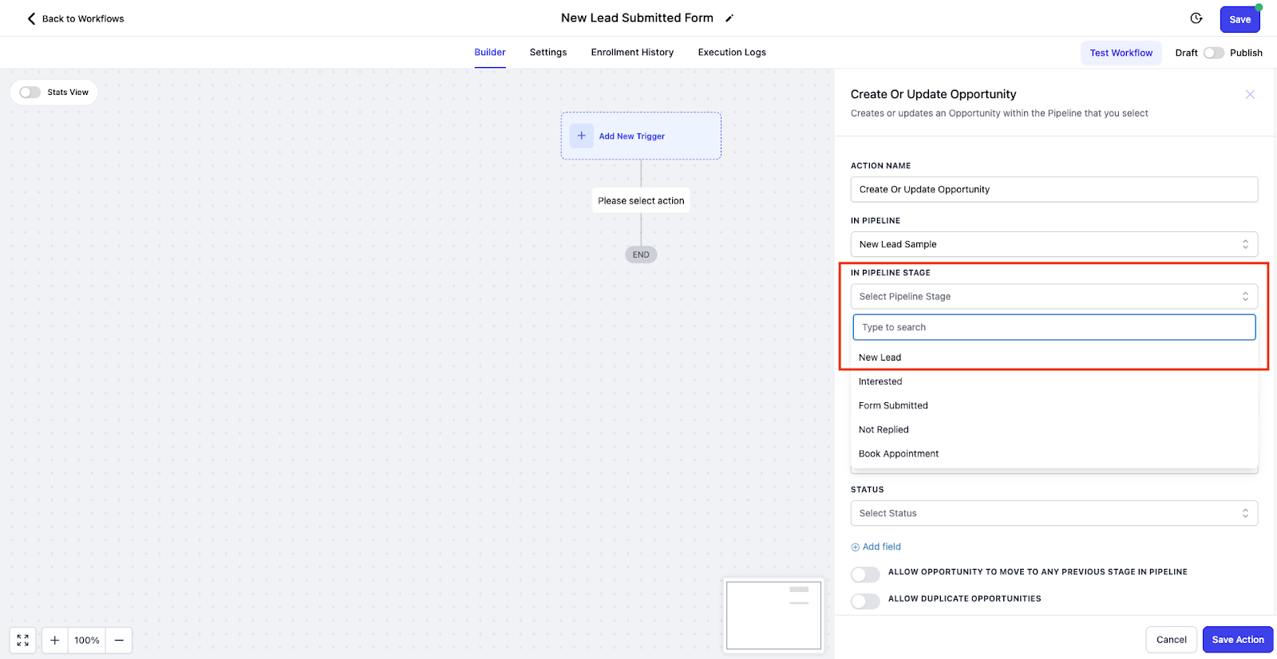This screenshot has height=659, width=1277.
Task: Open version history clock icon
Action: (x=1196, y=18)
